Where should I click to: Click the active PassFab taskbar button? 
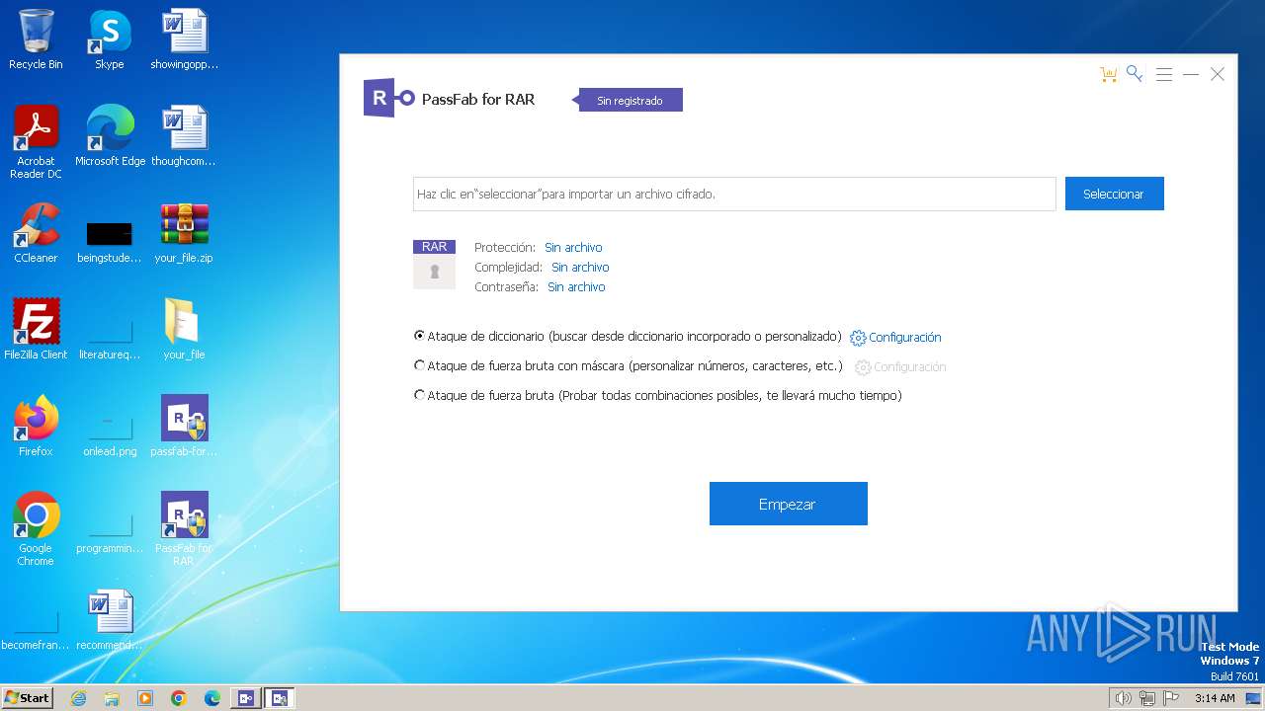click(x=280, y=698)
